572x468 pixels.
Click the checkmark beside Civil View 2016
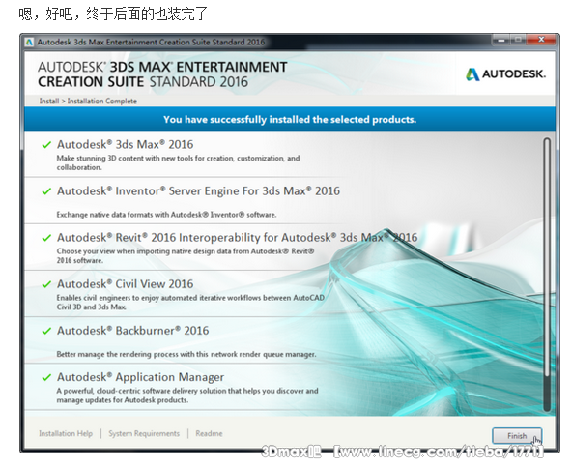pyautogui.click(x=46, y=284)
